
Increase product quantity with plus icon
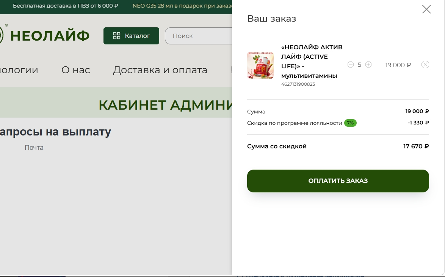point(368,65)
